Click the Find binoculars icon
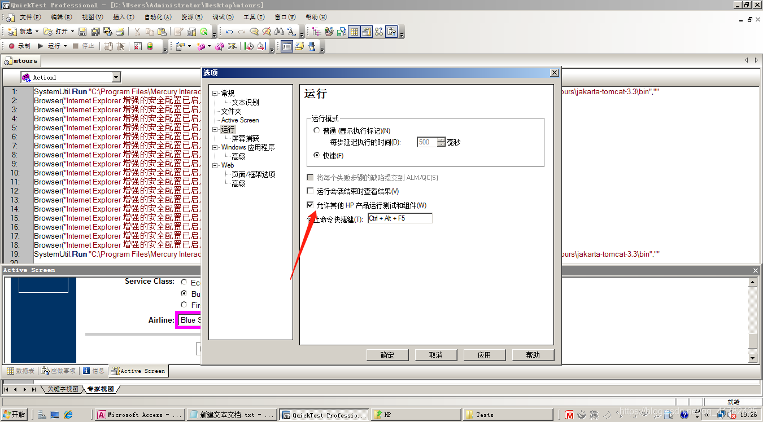The image size is (763, 422). 279,32
